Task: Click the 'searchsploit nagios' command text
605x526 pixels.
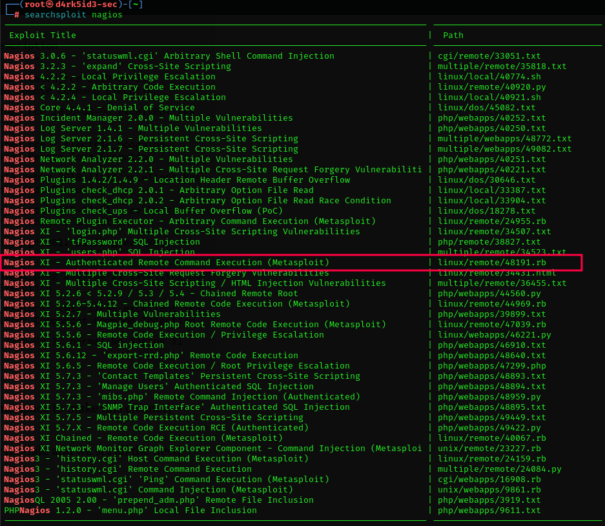Action: click(74, 15)
